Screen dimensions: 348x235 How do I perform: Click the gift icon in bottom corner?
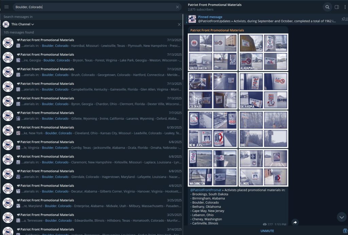(345, 231)
